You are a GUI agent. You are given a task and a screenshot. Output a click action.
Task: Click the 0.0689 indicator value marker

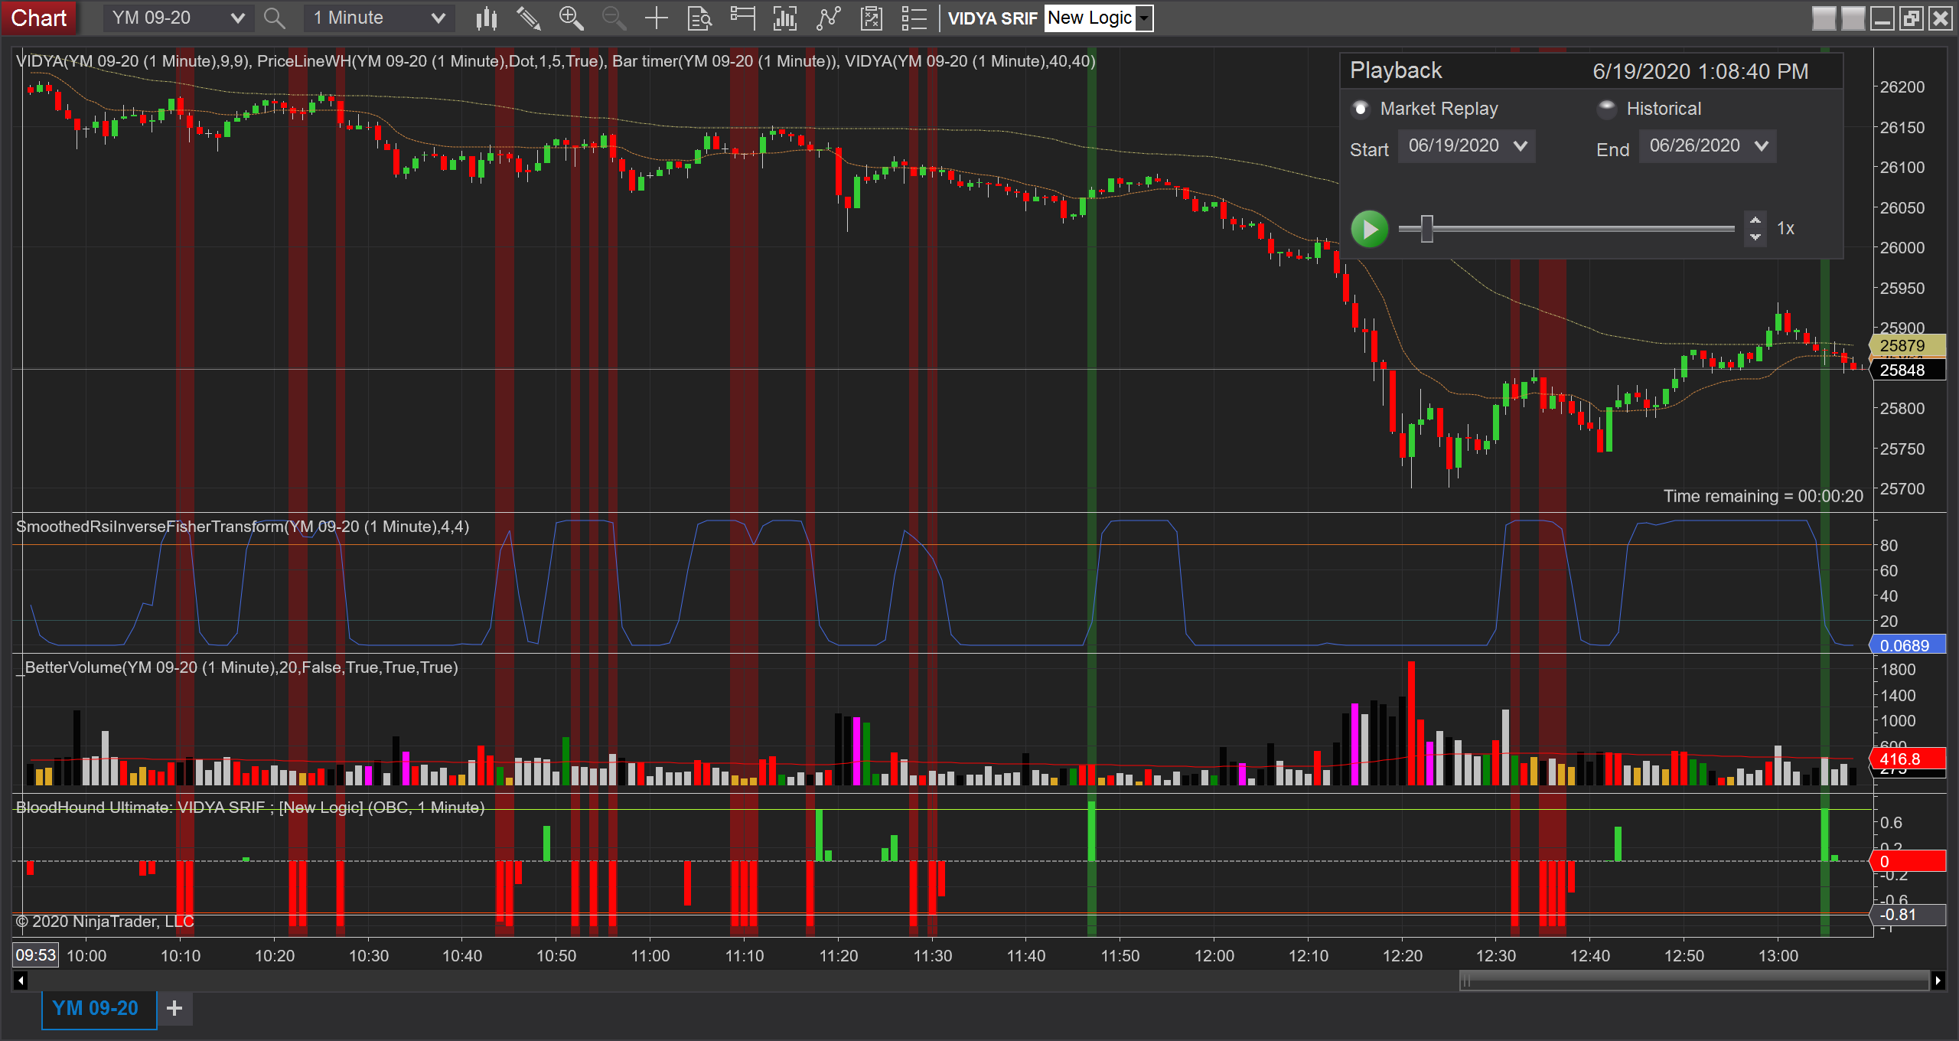click(1907, 645)
